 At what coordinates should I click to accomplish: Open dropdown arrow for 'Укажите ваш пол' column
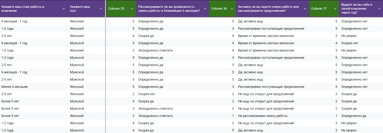click(x=100, y=9)
